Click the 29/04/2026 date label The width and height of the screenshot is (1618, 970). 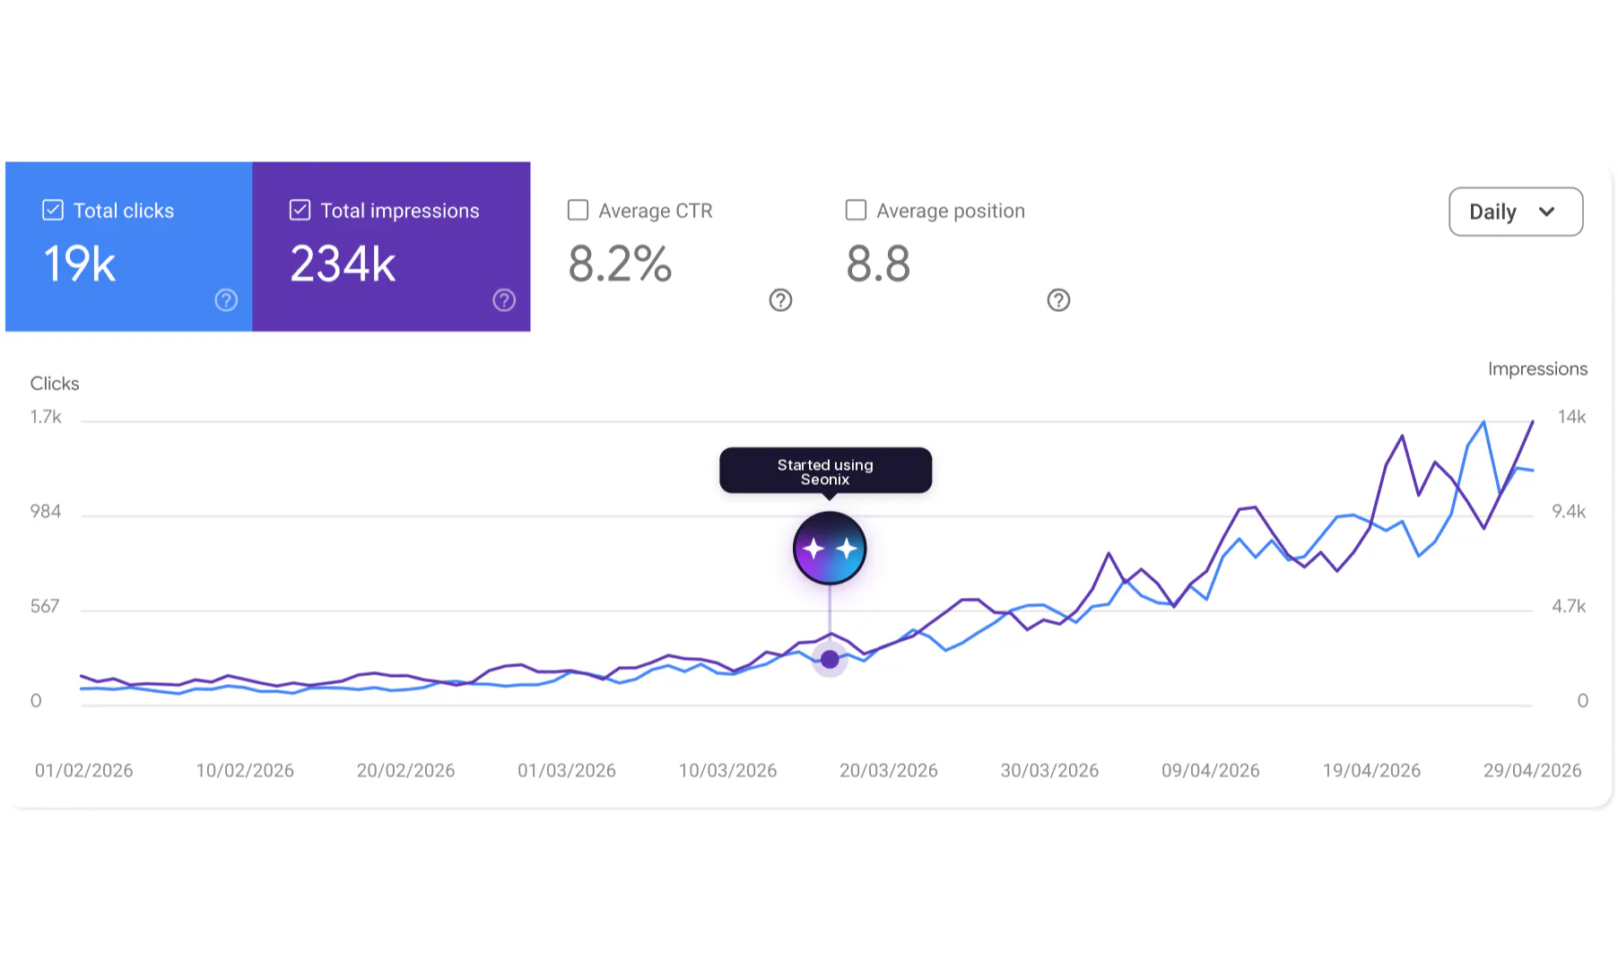tap(1533, 771)
